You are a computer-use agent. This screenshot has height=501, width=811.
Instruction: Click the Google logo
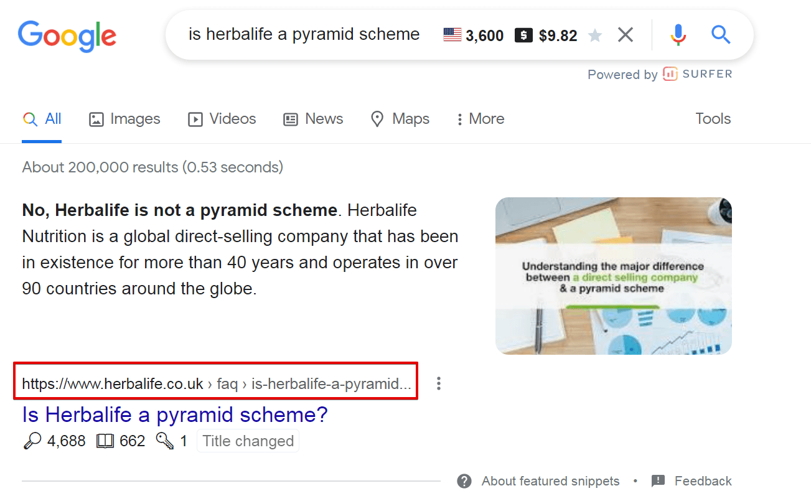coord(67,35)
